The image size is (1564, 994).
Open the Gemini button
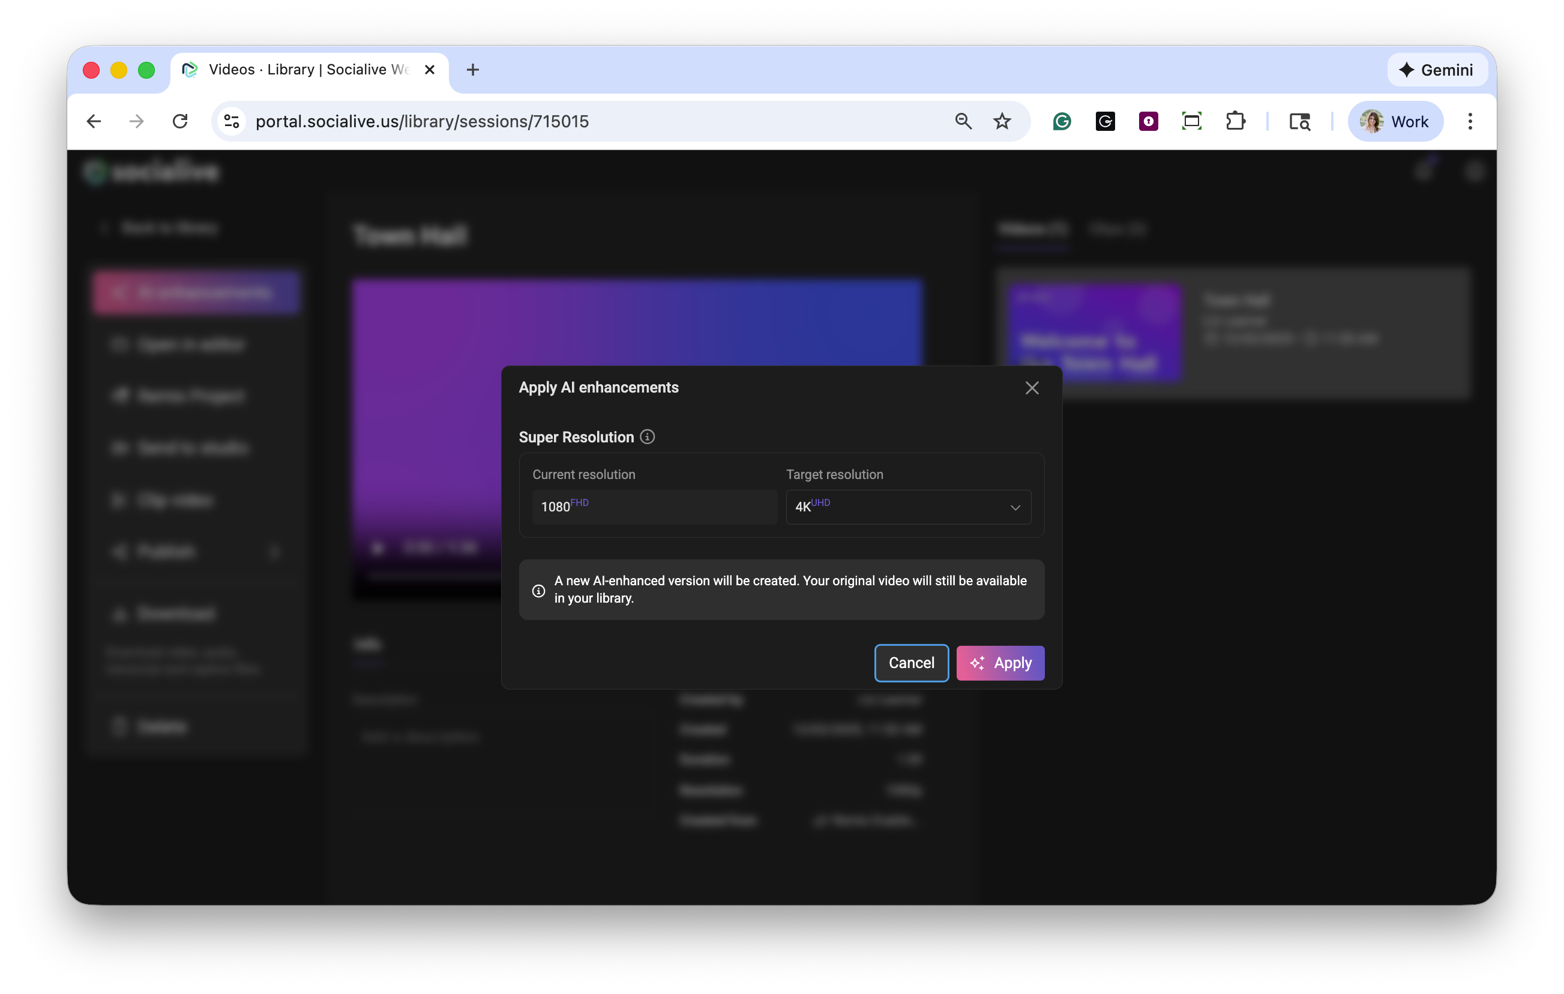pos(1436,70)
